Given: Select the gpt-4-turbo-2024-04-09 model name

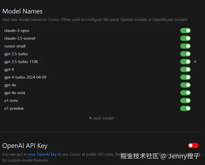Looking at the screenshot, I should coord(25,77).
